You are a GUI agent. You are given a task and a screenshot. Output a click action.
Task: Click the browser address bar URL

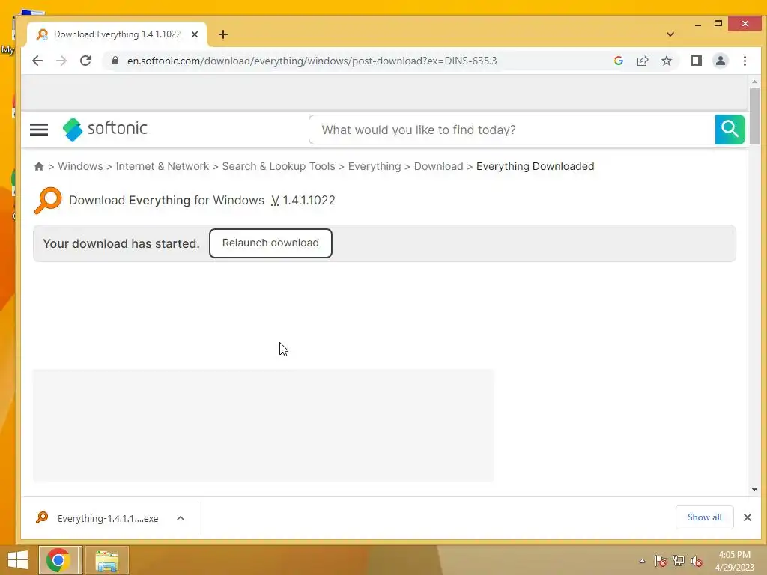click(x=312, y=61)
